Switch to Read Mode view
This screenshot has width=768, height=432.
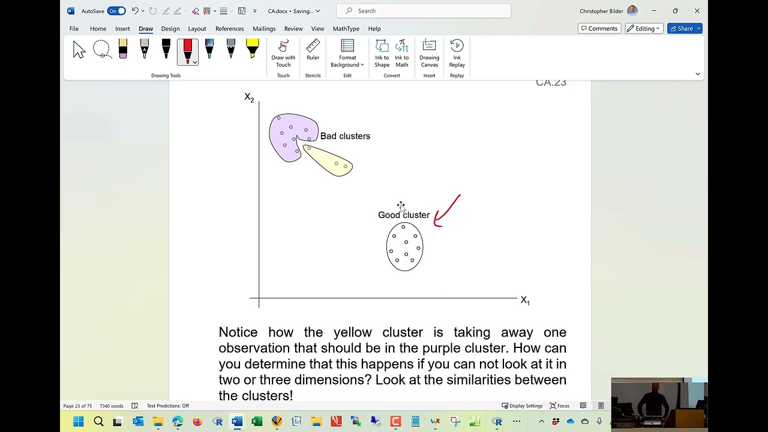coord(583,406)
